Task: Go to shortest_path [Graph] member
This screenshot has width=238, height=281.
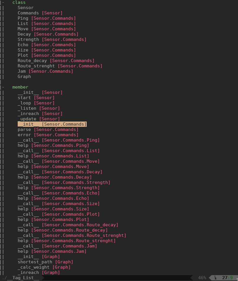Action: point(45,262)
